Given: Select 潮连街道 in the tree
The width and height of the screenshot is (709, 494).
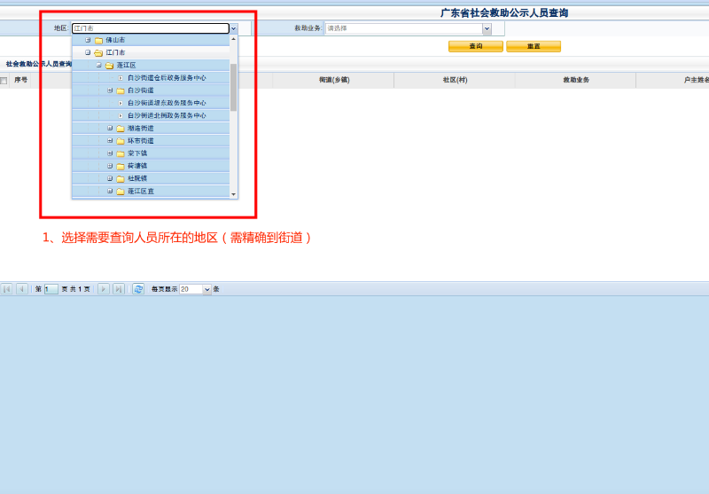Looking at the screenshot, I should pyautogui.click(x=141, y=128).
